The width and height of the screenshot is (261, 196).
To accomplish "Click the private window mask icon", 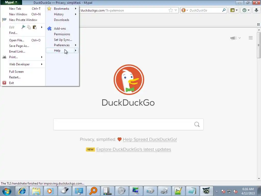I will tap(4, 20).
